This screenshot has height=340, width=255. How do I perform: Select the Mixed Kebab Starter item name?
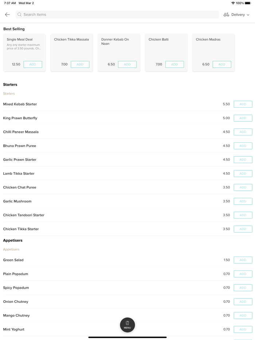pyautogui.click(x=20, y=104)
